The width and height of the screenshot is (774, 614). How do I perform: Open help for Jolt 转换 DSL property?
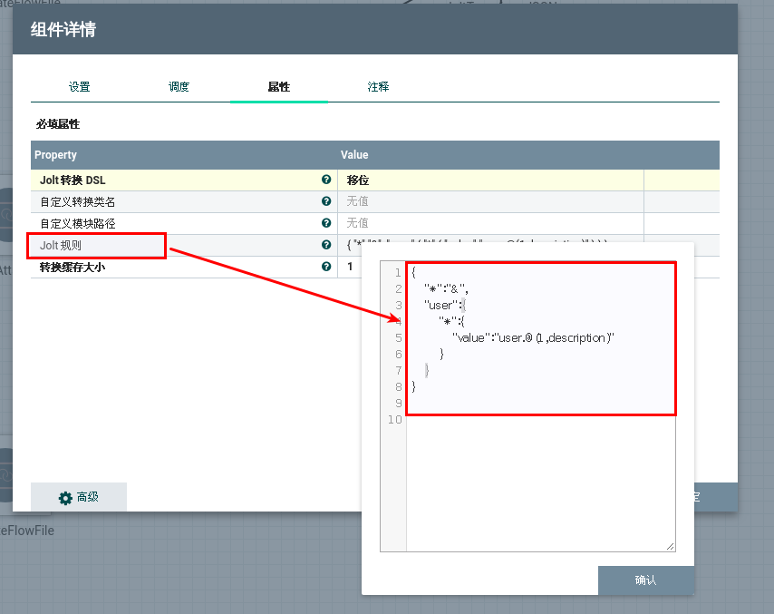click(x=326, y=180)
